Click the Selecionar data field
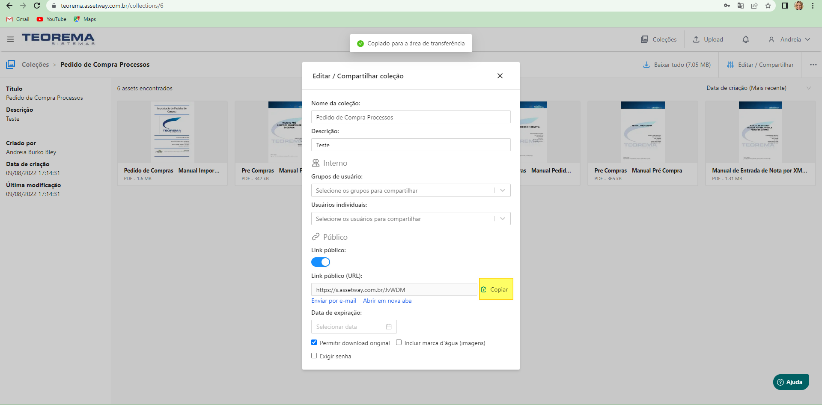Image resolution: width=822 pixels, height=405 pixels. [x=354, y=327]
